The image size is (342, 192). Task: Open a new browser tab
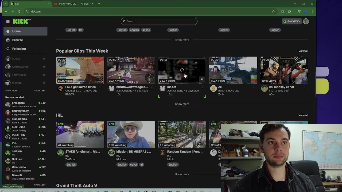[x=99, y=4]
